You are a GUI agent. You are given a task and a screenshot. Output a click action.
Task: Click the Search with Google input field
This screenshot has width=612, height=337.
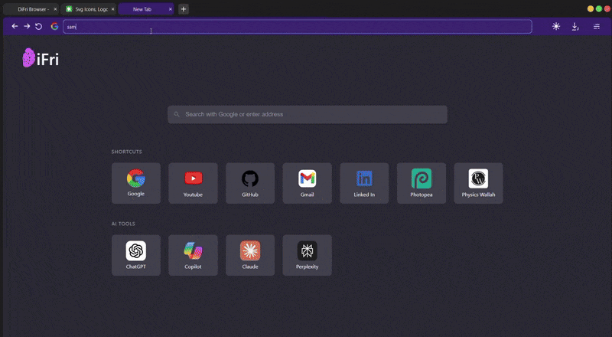pos(308,115)
